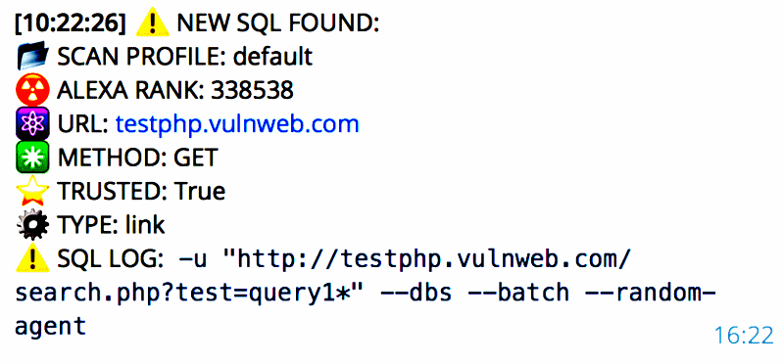Click the TYPE: link text
Viewport: 784px width, 364px height.
pos(111,225)
